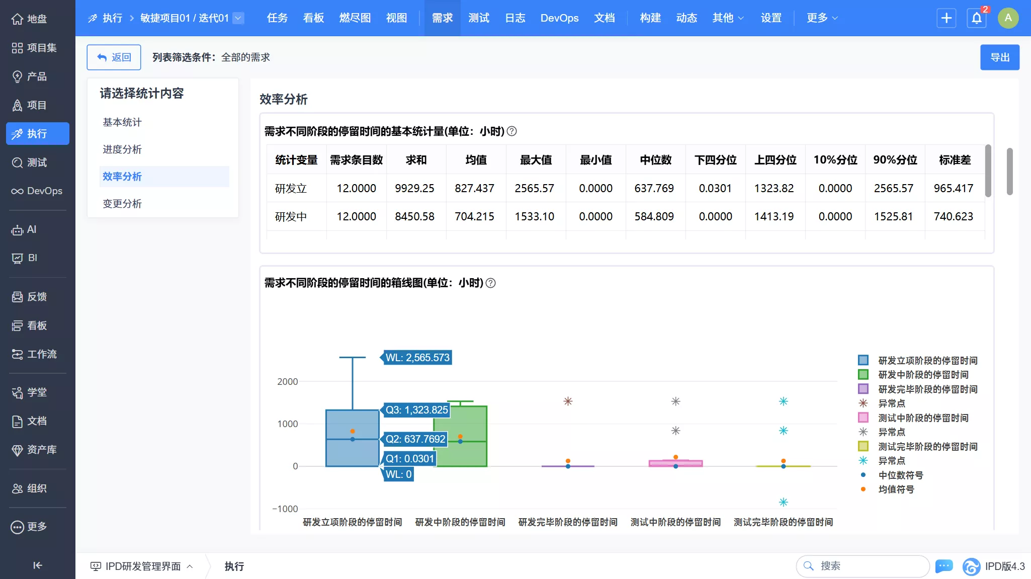The image size is (1031, 579).
Task: Open the 资产库 sidebar icon
Action: tap(19, 450)
